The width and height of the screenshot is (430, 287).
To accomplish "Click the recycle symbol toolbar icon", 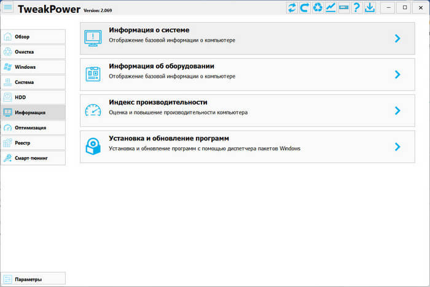I will tap(318, 8).
